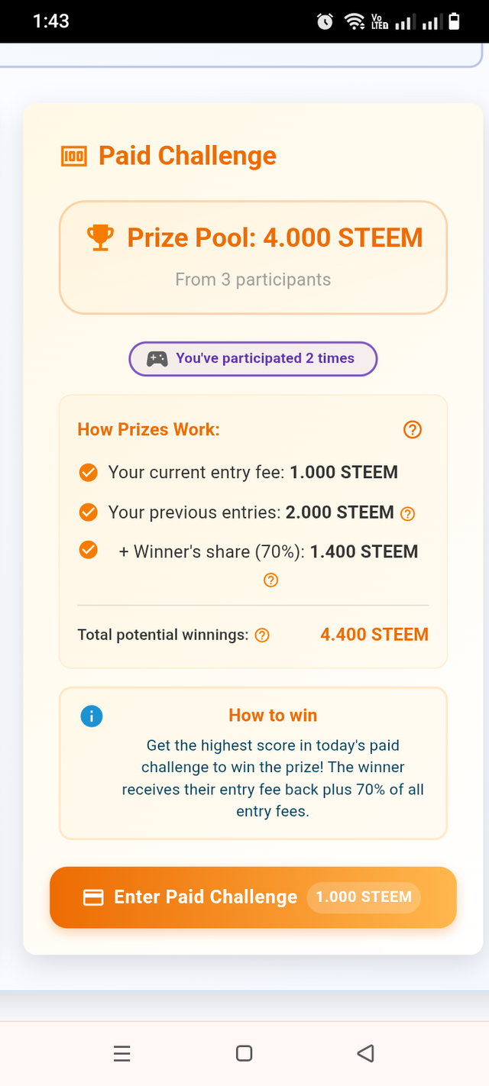
Task: Click the gamepad icon in participation badge
Action: click(157, 359)
